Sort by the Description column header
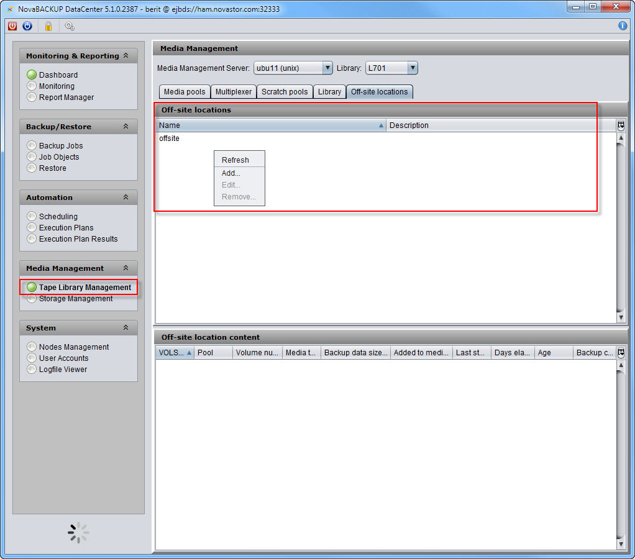This screenshot has width=635, height=559. click(x=501, y=125)
